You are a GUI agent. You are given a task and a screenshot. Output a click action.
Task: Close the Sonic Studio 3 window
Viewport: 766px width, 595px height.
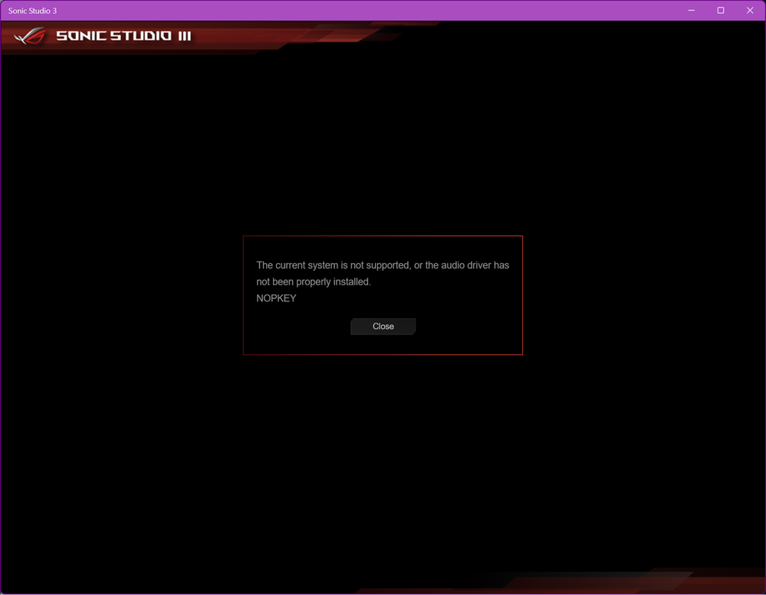[750, 10]
